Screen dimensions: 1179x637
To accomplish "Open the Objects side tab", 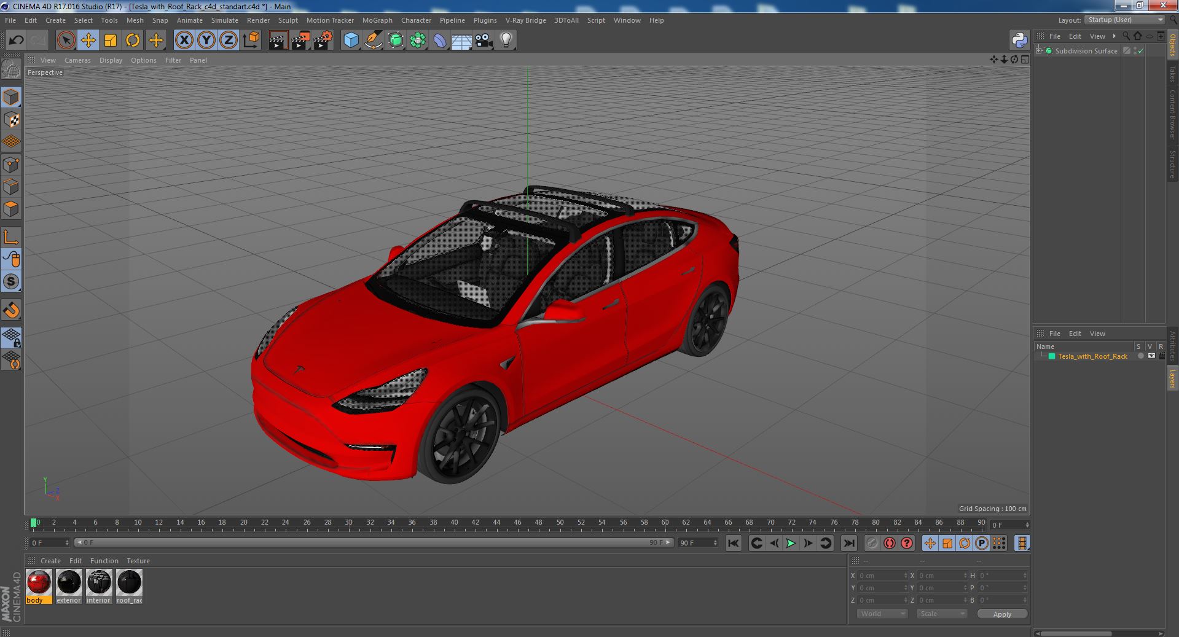I will pyautogui.click(x=1172, y=44).
